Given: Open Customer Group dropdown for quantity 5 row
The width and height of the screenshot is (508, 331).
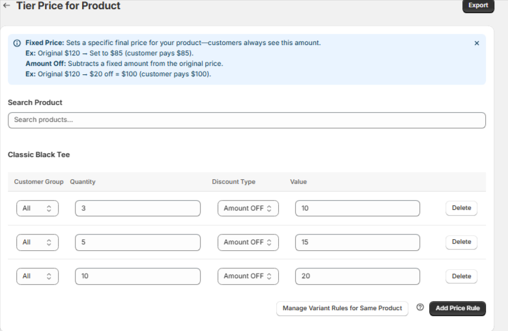Looking at the screenshot, I should [x=37, y=242].
